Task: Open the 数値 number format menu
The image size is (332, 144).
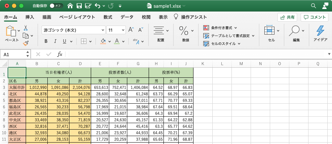Action: pos(186,33)
